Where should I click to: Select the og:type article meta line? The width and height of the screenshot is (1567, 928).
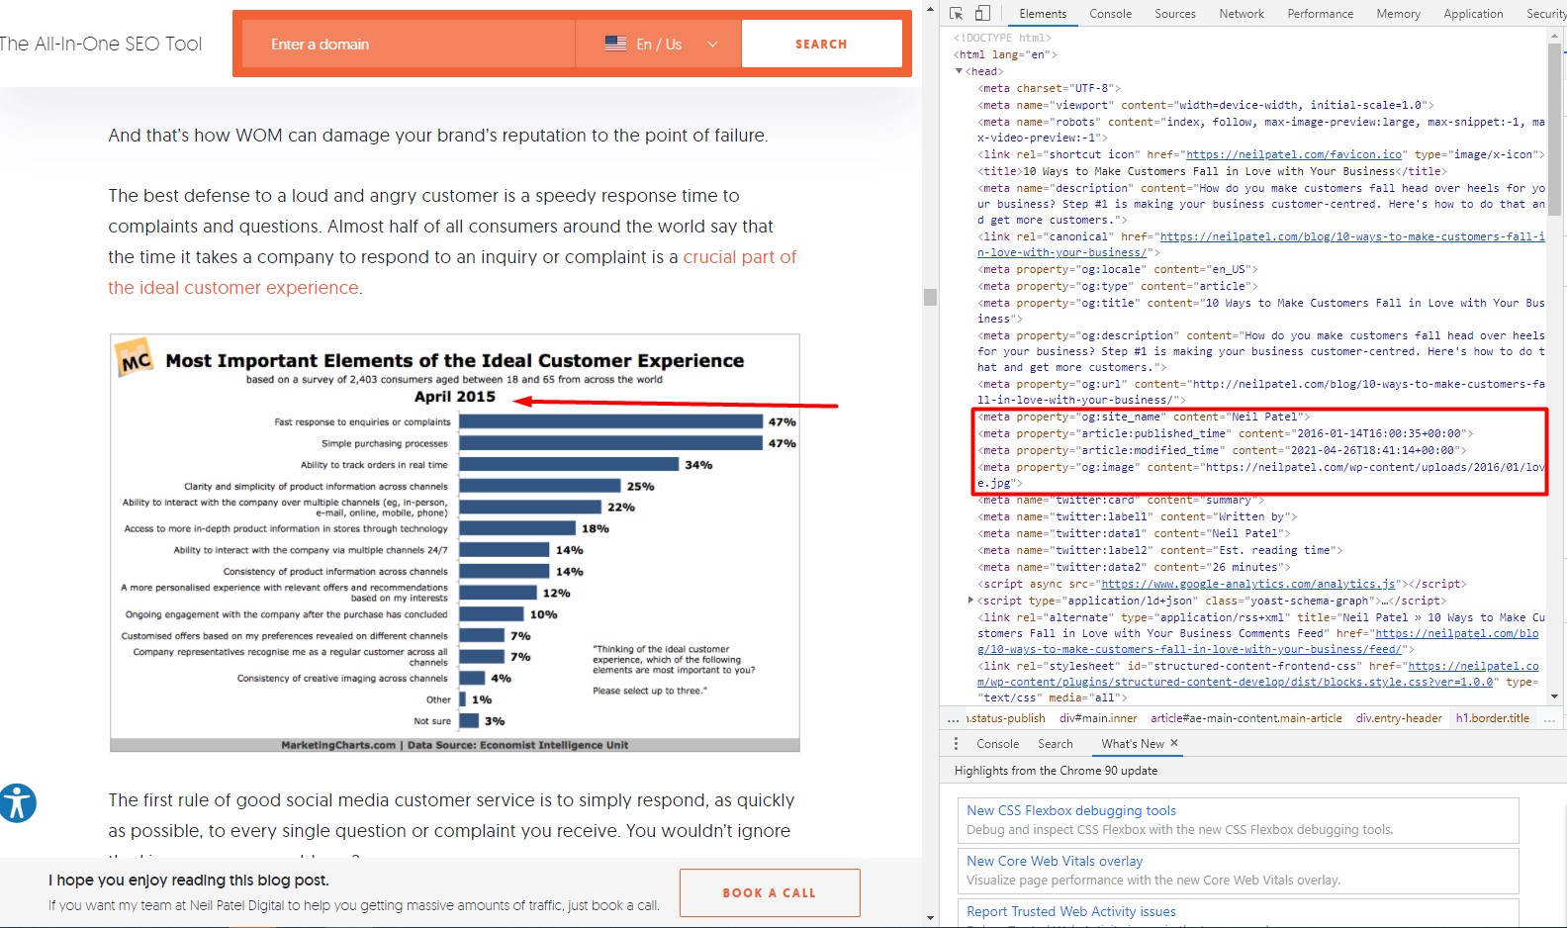[x=1118, y=286]
